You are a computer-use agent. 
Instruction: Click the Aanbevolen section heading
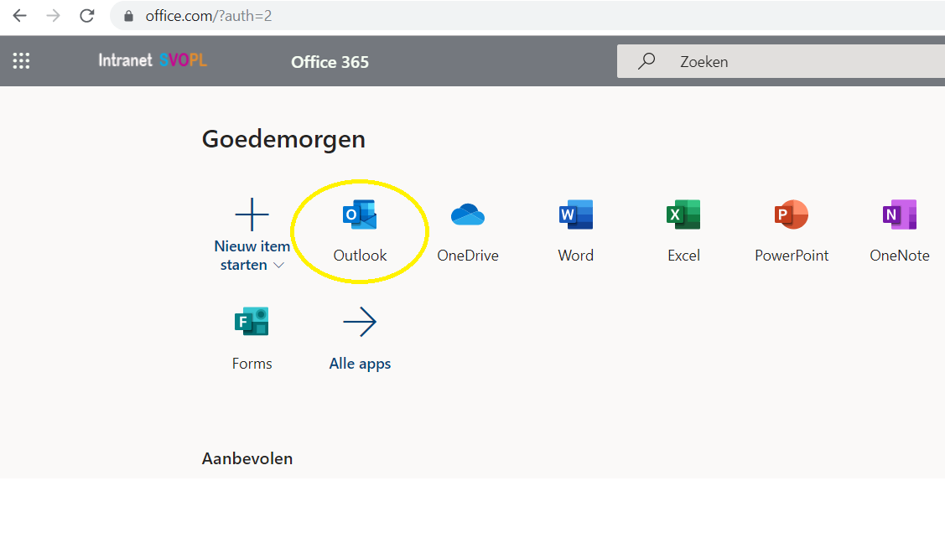point(247,458)
